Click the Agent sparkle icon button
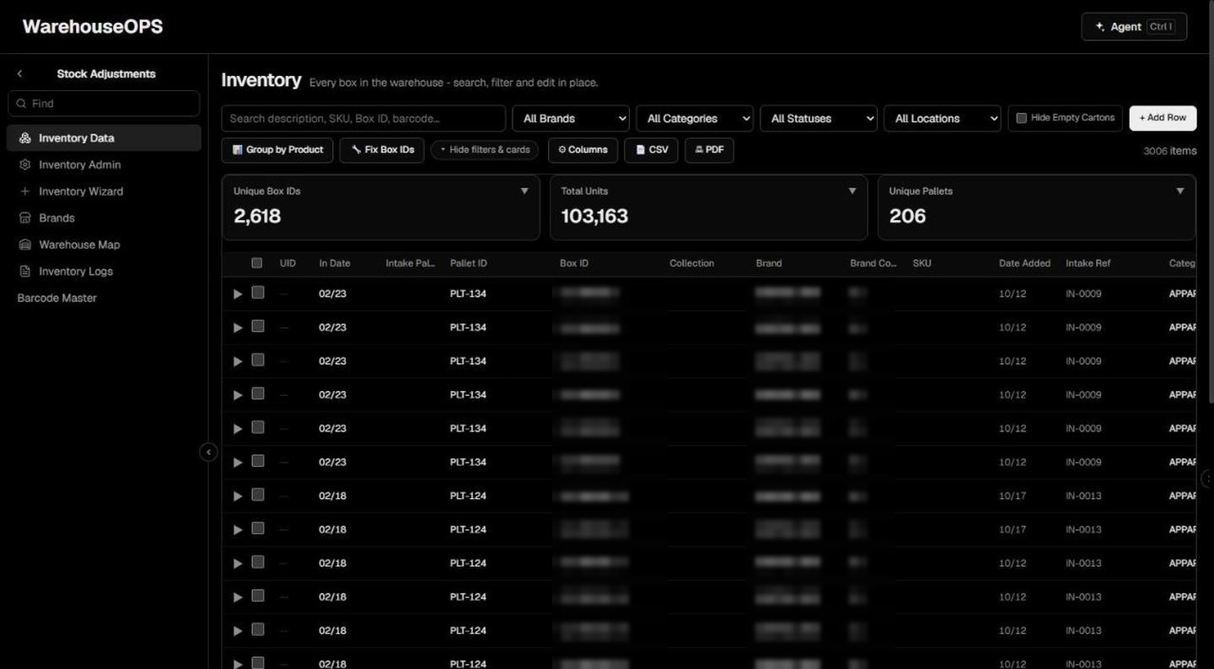The width and height of the screenshot is (1214, 669). pos(1134,27)
